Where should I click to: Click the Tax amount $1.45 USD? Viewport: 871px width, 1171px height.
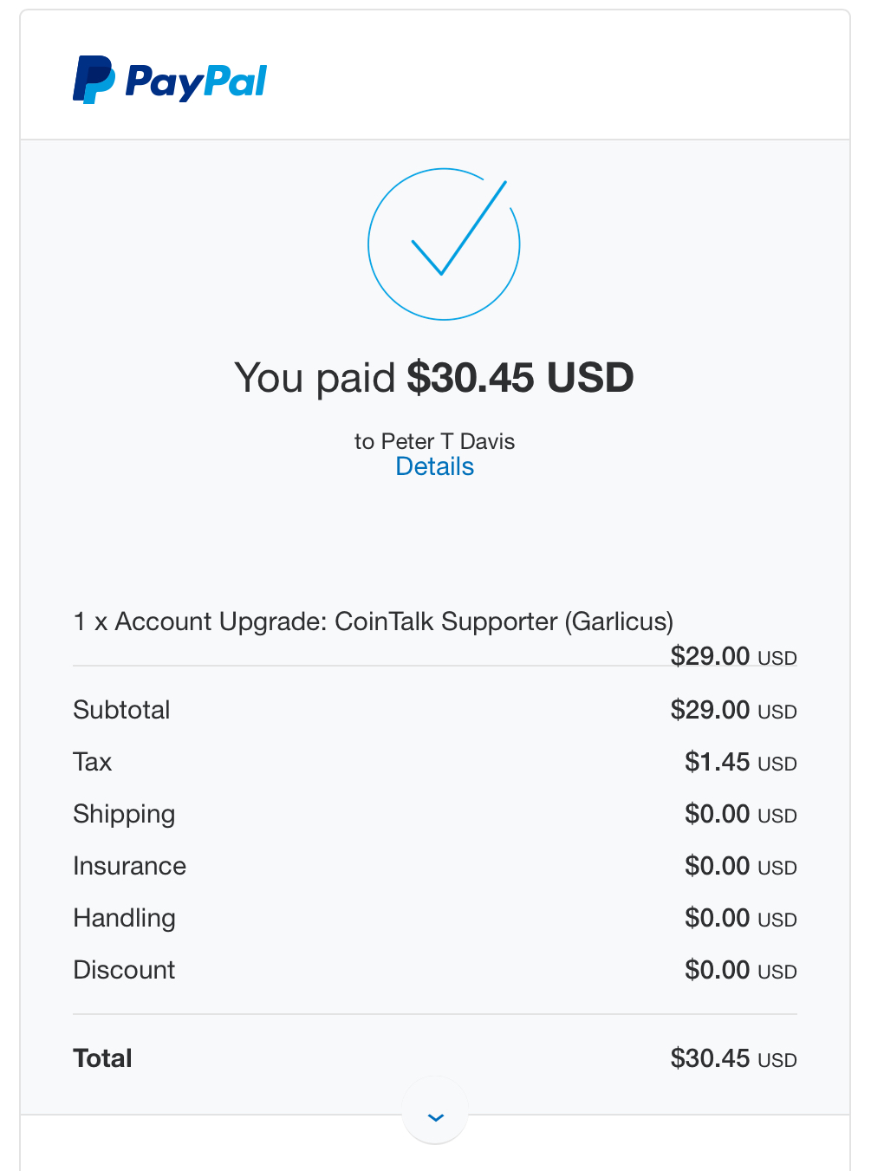click(740, 762)
